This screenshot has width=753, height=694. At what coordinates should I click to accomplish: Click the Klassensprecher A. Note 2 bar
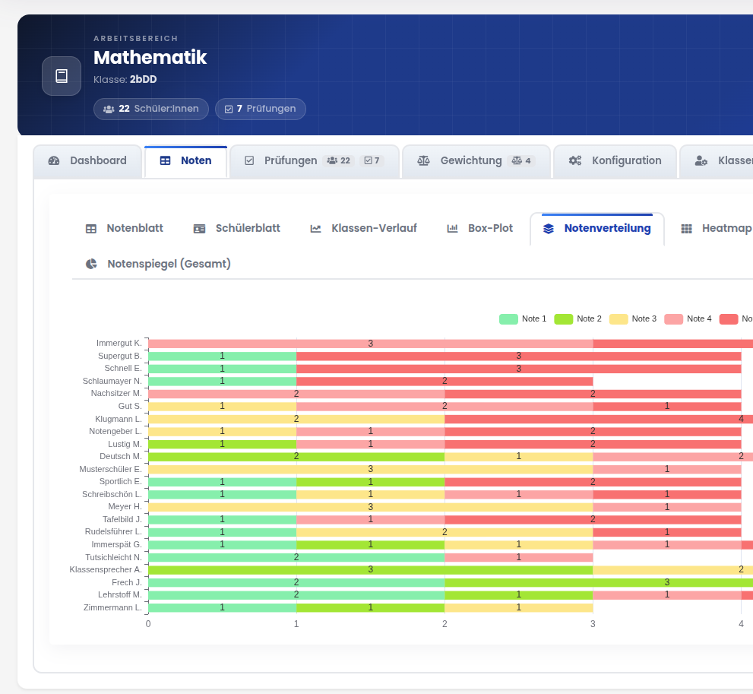pyautogui.click(x=371, y=569)
